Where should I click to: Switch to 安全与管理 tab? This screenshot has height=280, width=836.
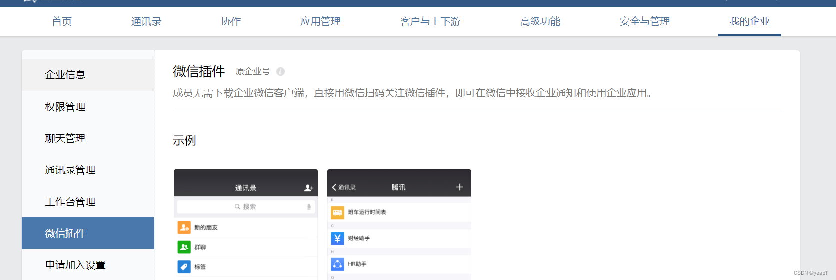[645, 21]
